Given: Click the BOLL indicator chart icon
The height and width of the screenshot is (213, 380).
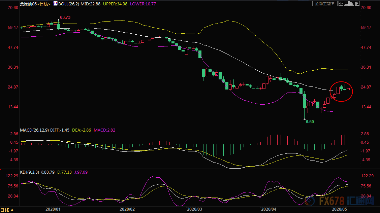Looking at the screenshot, I should click(55, 3).
